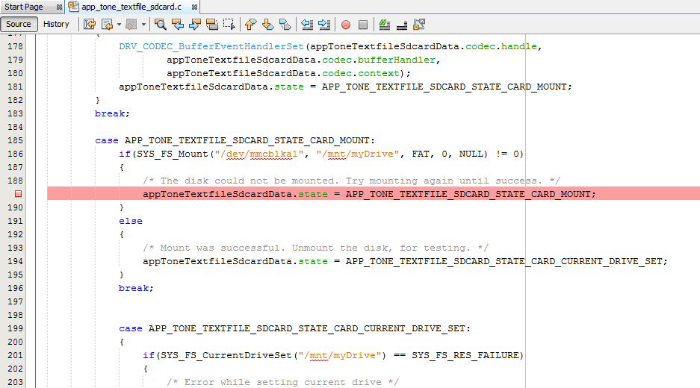Switch to History view
700x388 pixels.
(x=56, y=24)
